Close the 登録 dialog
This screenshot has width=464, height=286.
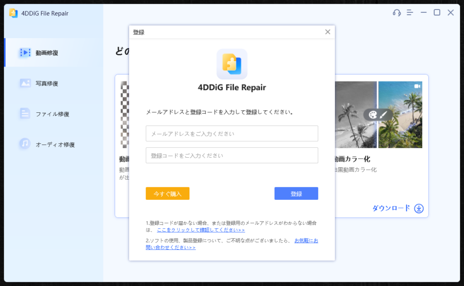point(328,32)
